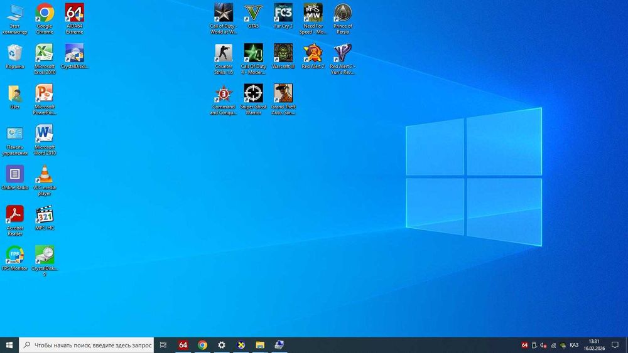Select the Acrobat Reader shortcut
Image resolution: width=628 pixels, height=353 pixels.
15,221
